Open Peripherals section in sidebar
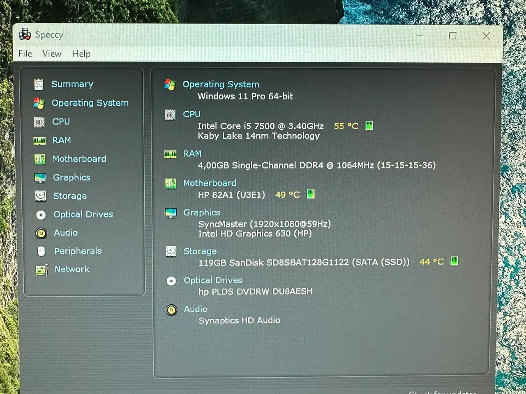Screen dimensions: 526x394 pos(78,251)
